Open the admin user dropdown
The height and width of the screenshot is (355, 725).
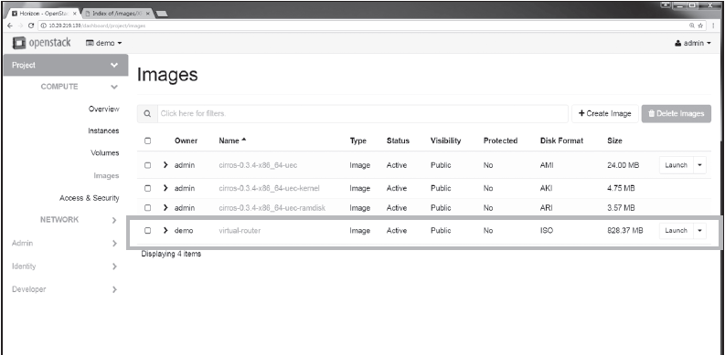(x=693, y=43)
